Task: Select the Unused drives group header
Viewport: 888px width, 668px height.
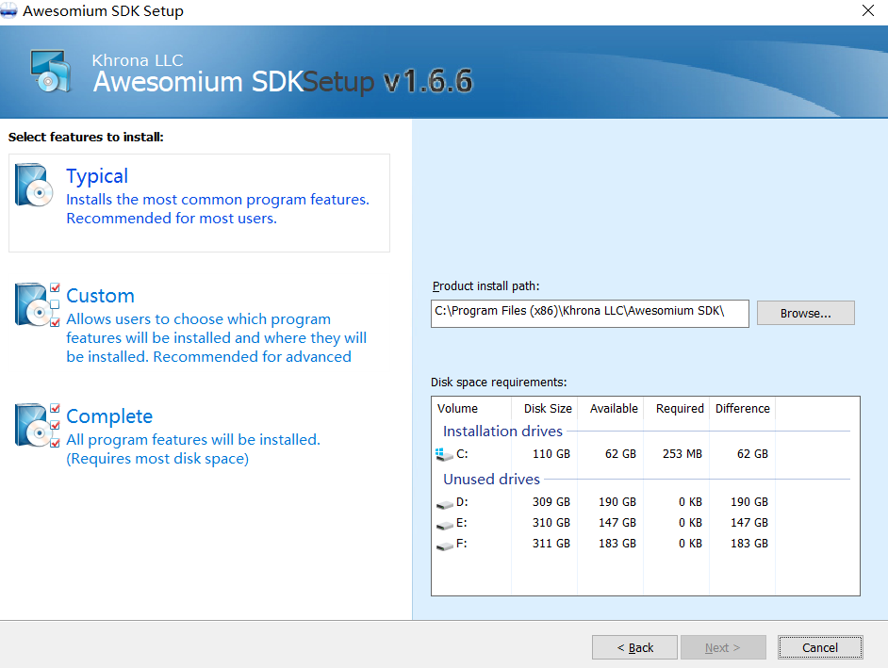Action: tap(491, 479)
